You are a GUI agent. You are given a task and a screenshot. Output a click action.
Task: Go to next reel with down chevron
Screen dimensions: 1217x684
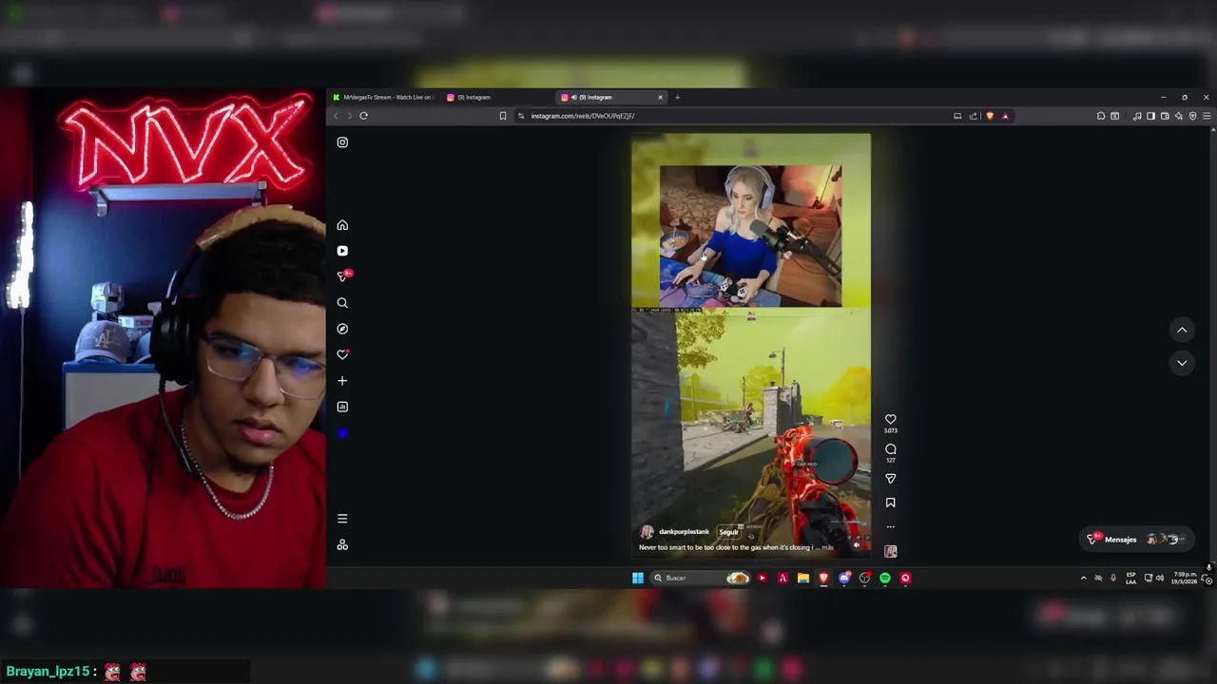pos(1182,363)
